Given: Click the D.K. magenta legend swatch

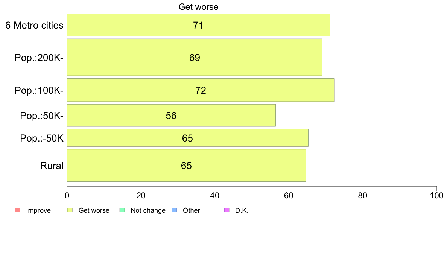Looking at the screenshot, I should coord(227,210).
